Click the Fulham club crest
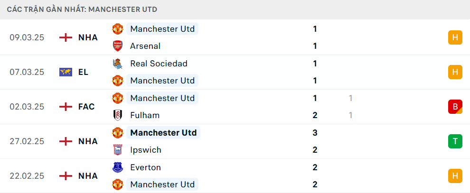Viewport: 470px width, 193px height. tap(117, 115)
